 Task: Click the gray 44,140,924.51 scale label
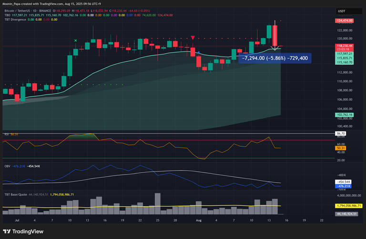click(346, 214)
